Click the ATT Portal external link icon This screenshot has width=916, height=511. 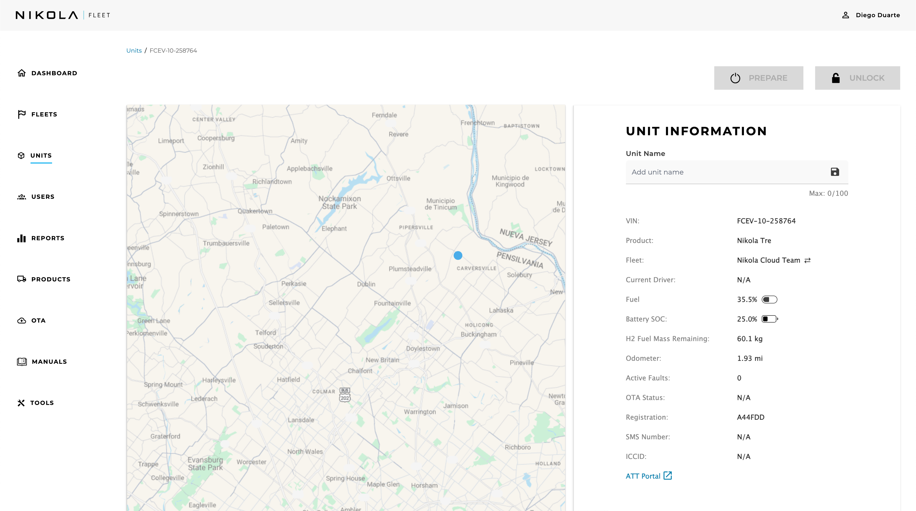pyautogui.click(x=667, y=476)
